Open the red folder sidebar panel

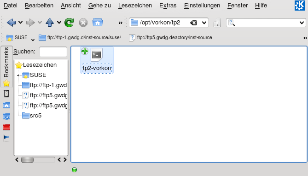coord(6,127)
